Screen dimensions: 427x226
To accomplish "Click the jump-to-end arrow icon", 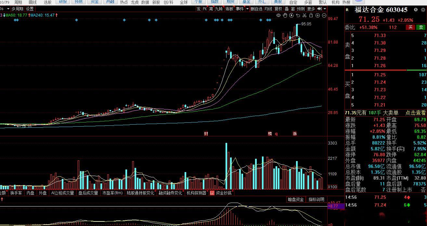I will pos(319,9).
